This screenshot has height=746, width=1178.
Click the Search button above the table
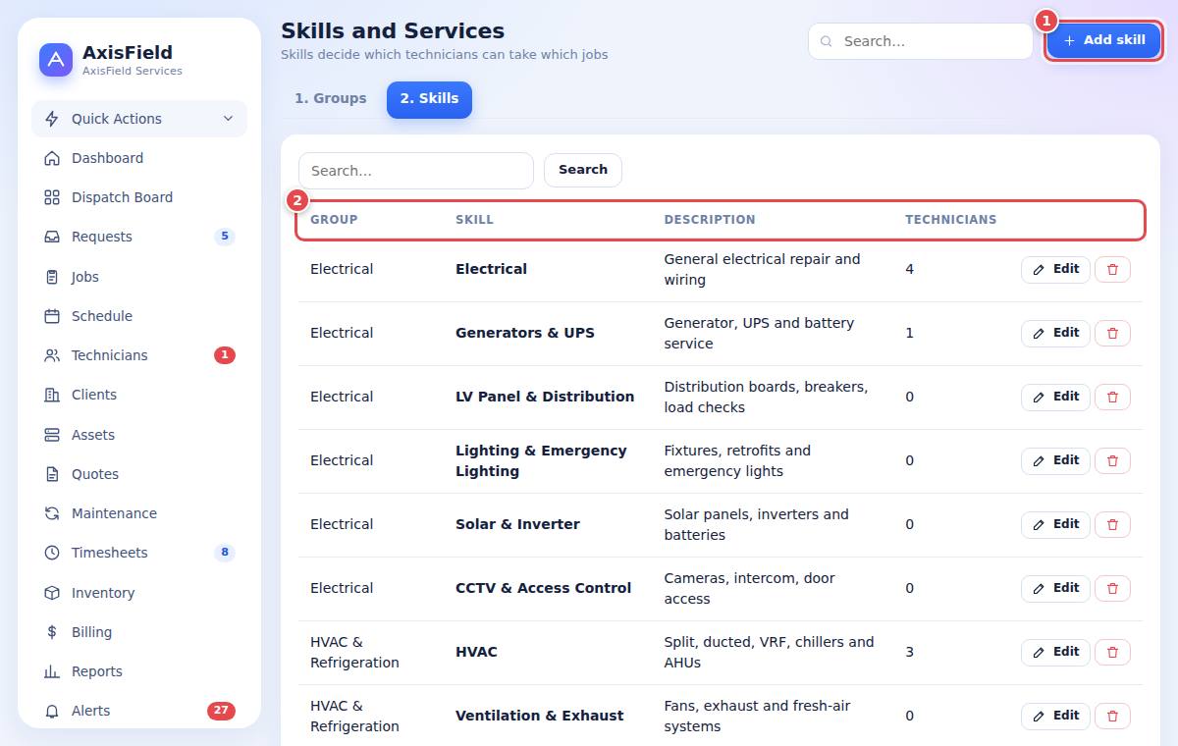point(583,170)
